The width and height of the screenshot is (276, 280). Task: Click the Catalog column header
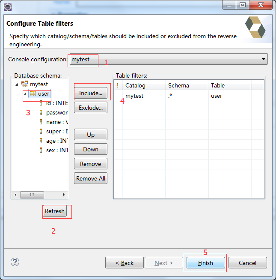(x=144, y=85)
